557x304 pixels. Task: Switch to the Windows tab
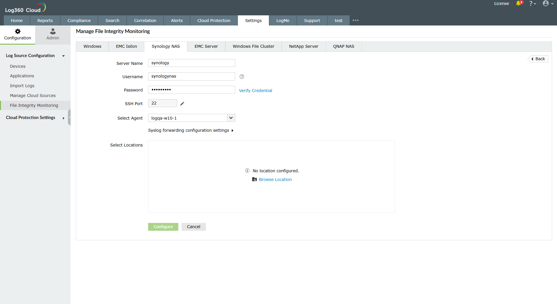click(x=92, y=47)
